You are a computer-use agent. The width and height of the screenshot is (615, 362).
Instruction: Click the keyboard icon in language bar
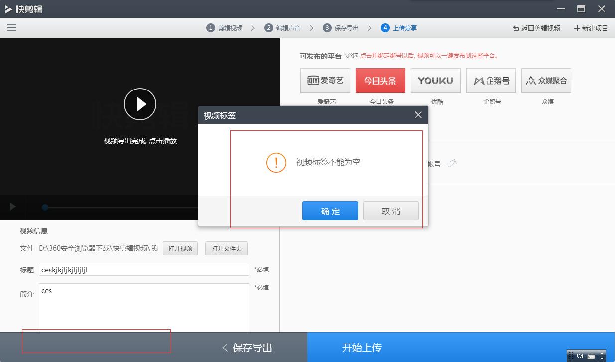591,356
